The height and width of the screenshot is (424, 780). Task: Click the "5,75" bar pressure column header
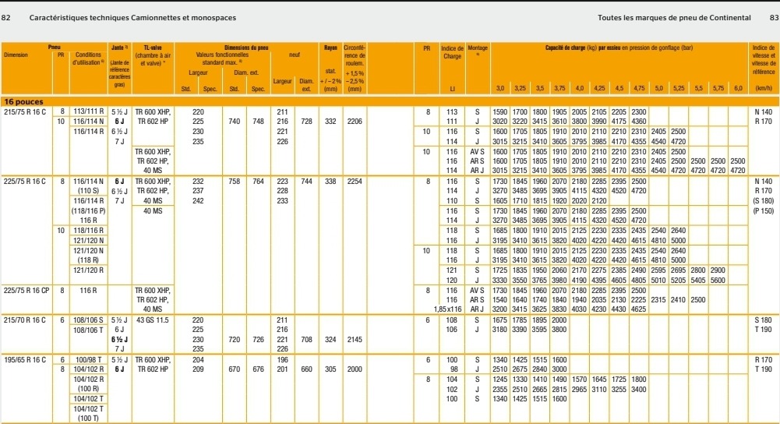click(718, 89)
